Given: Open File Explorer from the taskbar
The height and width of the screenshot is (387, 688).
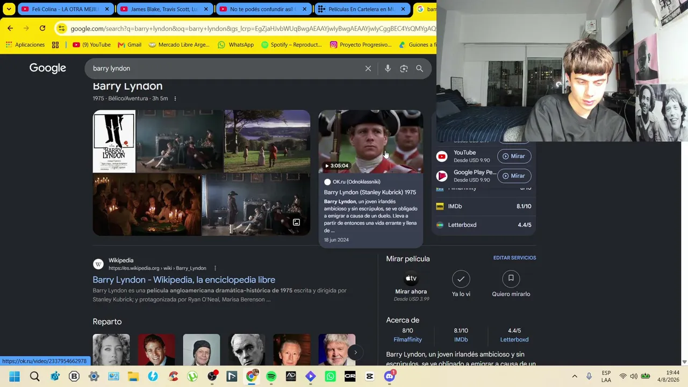Looking at the screenshot, I should tap(133, 376).
